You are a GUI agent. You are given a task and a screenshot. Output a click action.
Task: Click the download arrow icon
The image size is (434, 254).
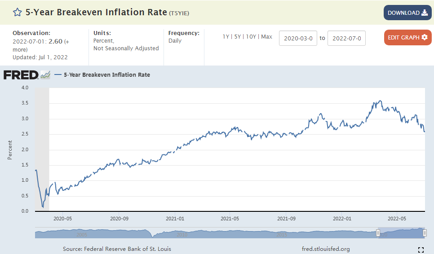[x=424, y=13]
